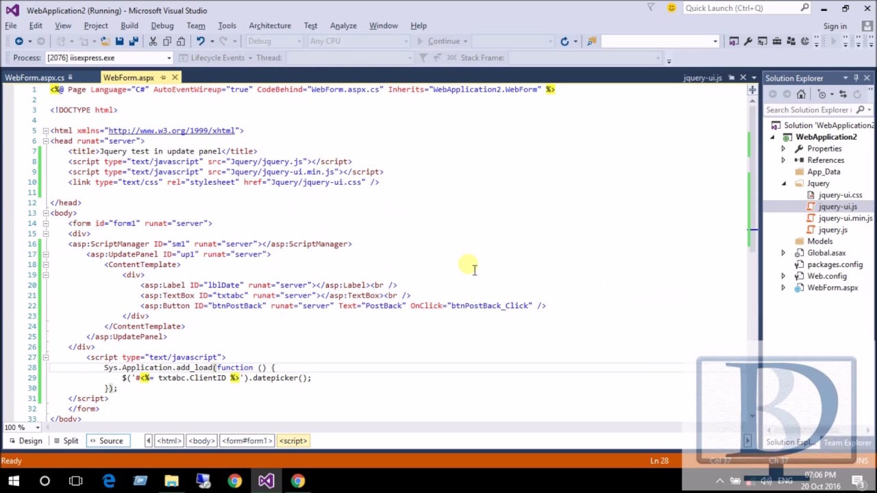Screen dimensions: 877x493
Task: Open the Lifecycle Events dropdown
Action: 250,58
